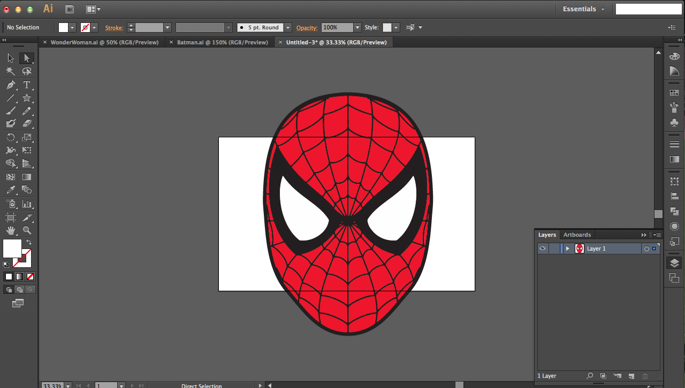Viewport: 685px width, 388px height.
Task: Select the Direct Selection tool
Action: click(x=26, y=58)
